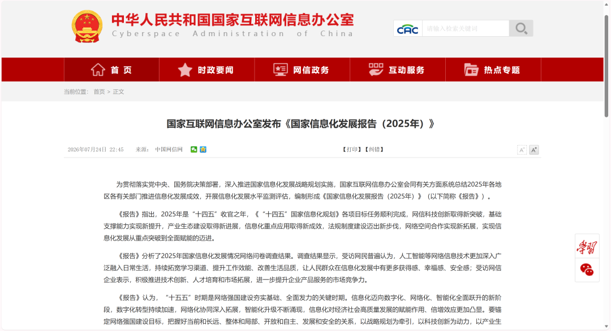Click the scrollbar down arrow
The image size is (611, 331).
pyautogui.click(x=606, y=326)
